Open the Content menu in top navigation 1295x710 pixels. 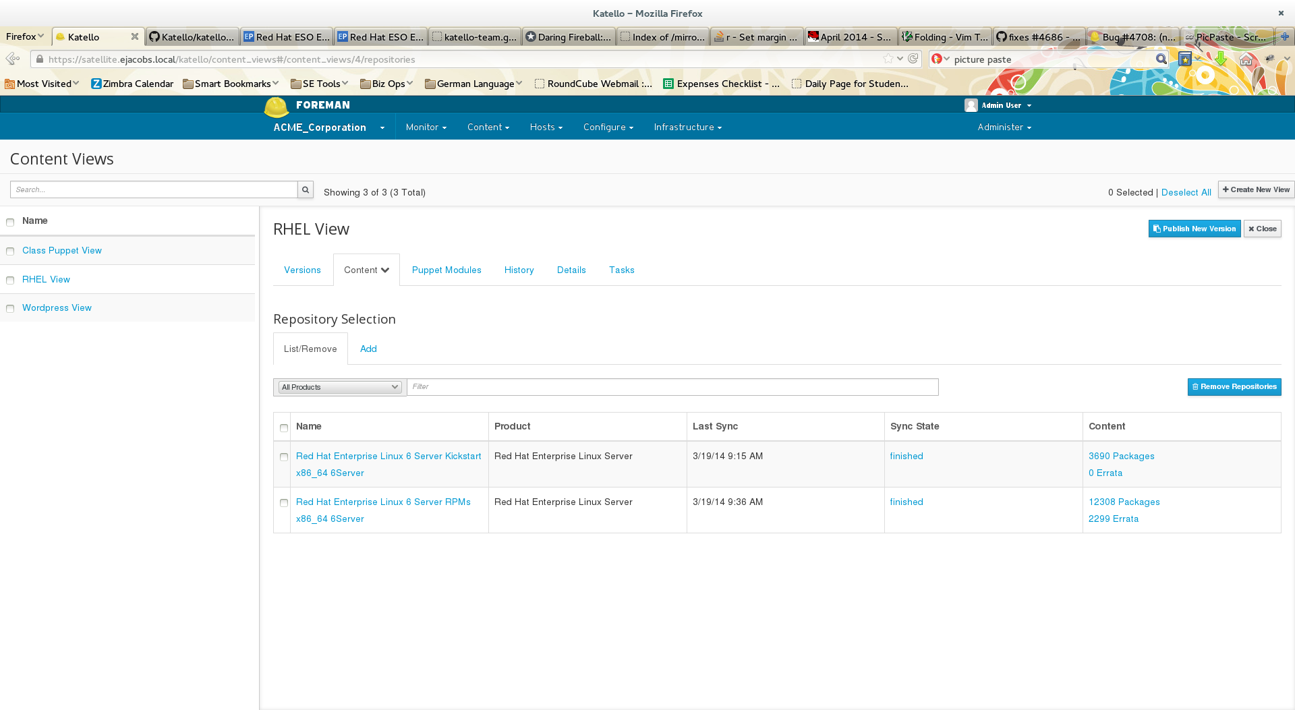click(488, 127)
